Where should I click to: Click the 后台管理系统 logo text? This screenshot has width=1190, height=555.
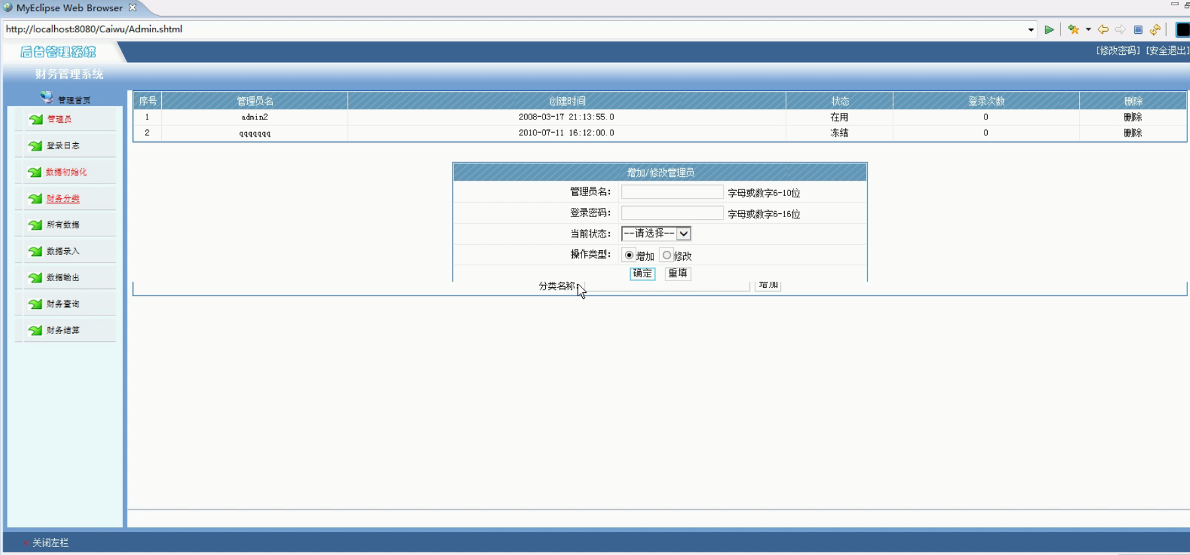[58, 51]
